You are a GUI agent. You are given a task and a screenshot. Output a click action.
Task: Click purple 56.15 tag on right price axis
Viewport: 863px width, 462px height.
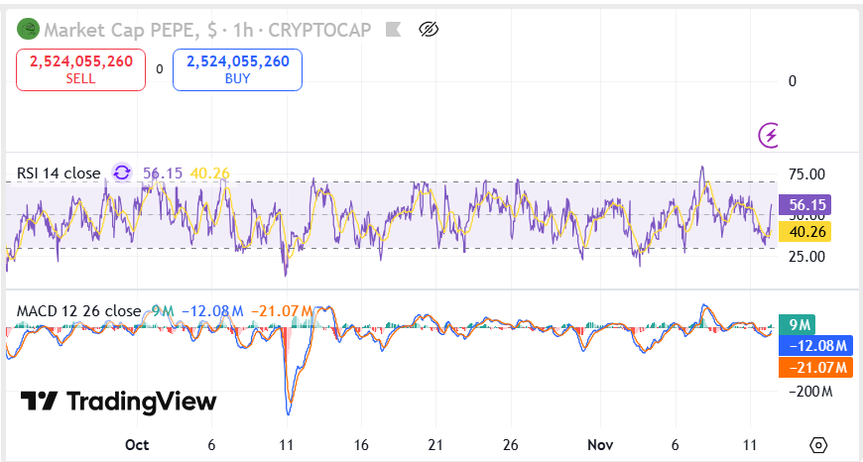[807, 205]
